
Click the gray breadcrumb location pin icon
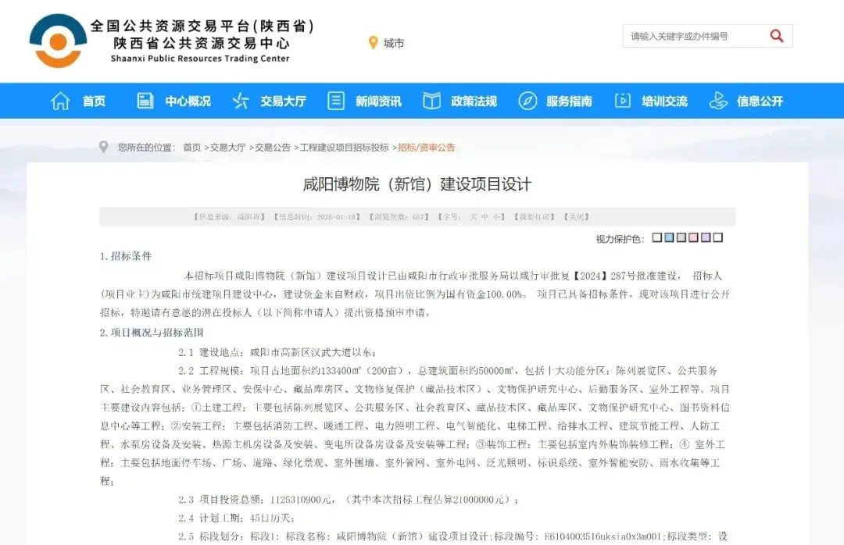click(104, 147)
